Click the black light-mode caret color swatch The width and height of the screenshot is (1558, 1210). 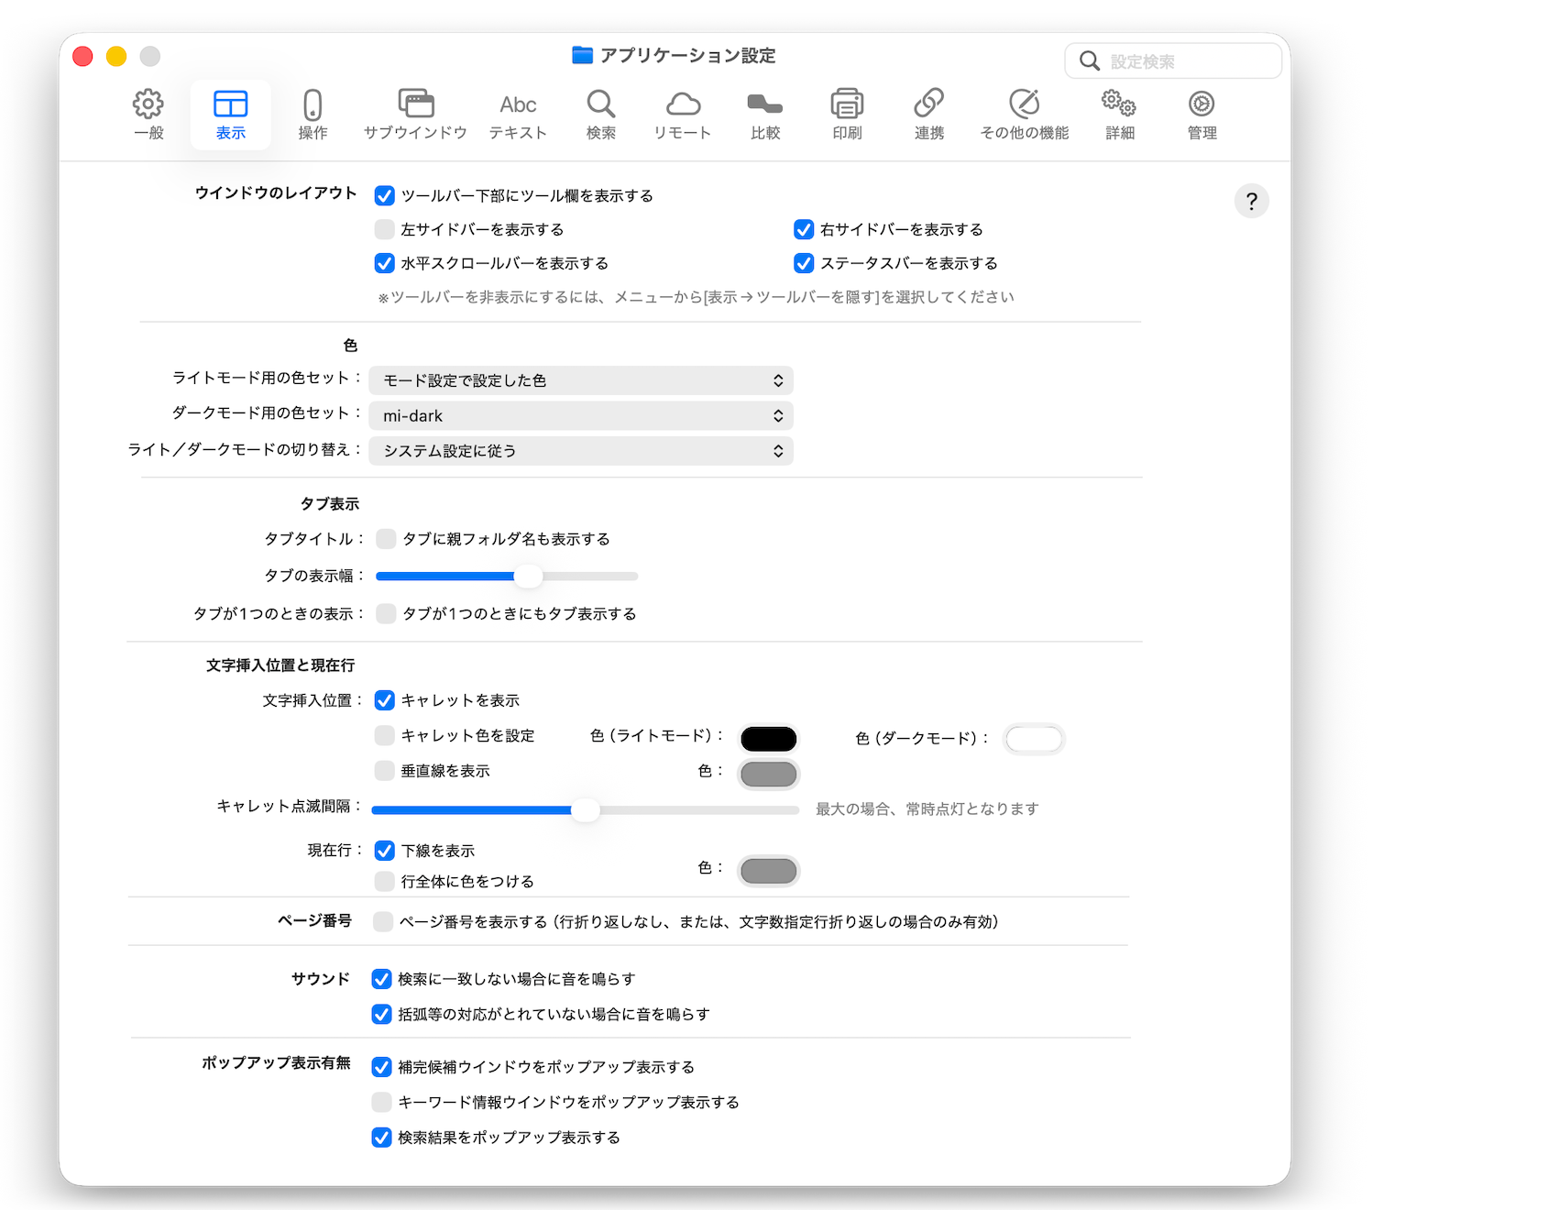(768, 739)
